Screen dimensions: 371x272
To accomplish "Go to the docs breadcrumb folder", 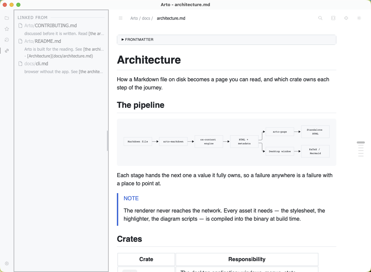I will pos(146,18).
